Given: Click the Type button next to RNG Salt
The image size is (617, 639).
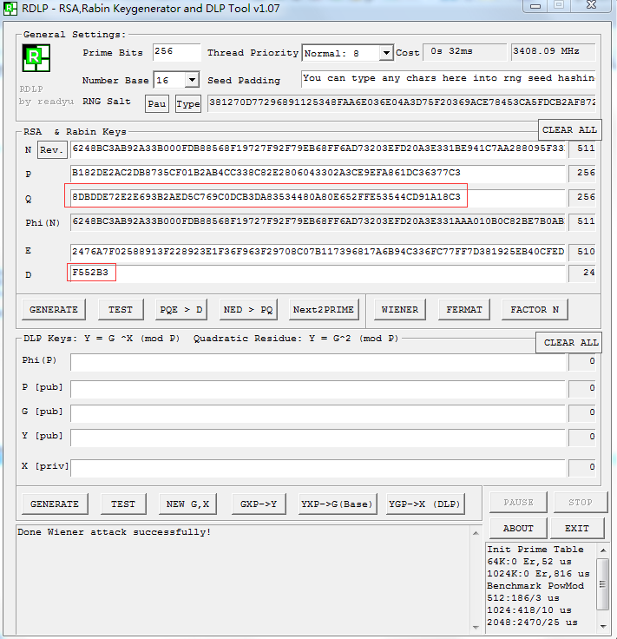Looking at the screenshot, I should click(x=188, y=104).
